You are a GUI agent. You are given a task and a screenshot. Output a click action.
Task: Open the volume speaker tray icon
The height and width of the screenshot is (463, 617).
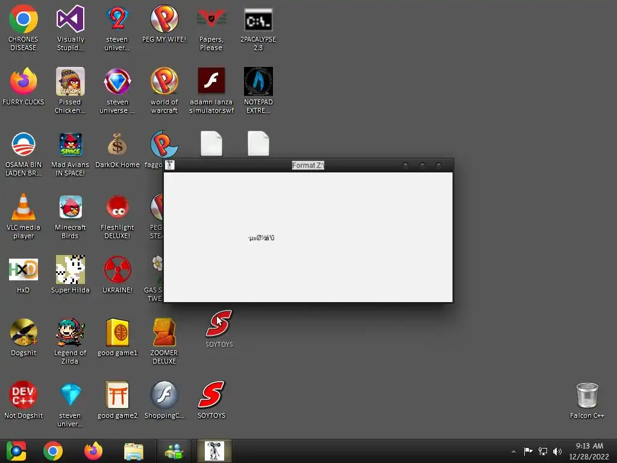coord(557,451)
